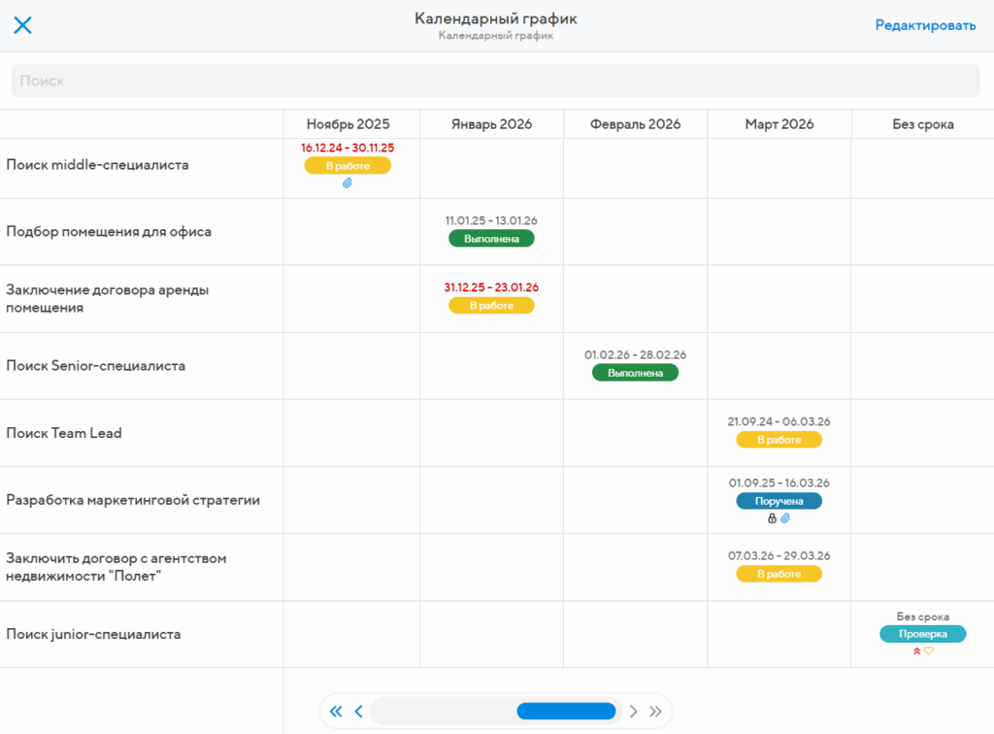Viewport: 994px width, 734px height.
Task: Close the calendar schedule with the X icon
Action: [x=22, y=25]
